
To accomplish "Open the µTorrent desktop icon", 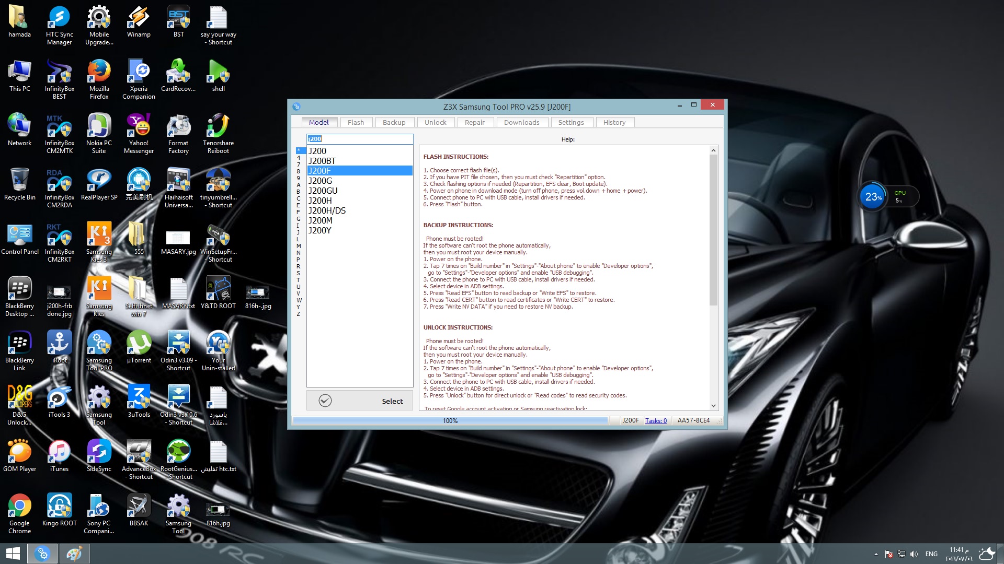I will [139, 348].
